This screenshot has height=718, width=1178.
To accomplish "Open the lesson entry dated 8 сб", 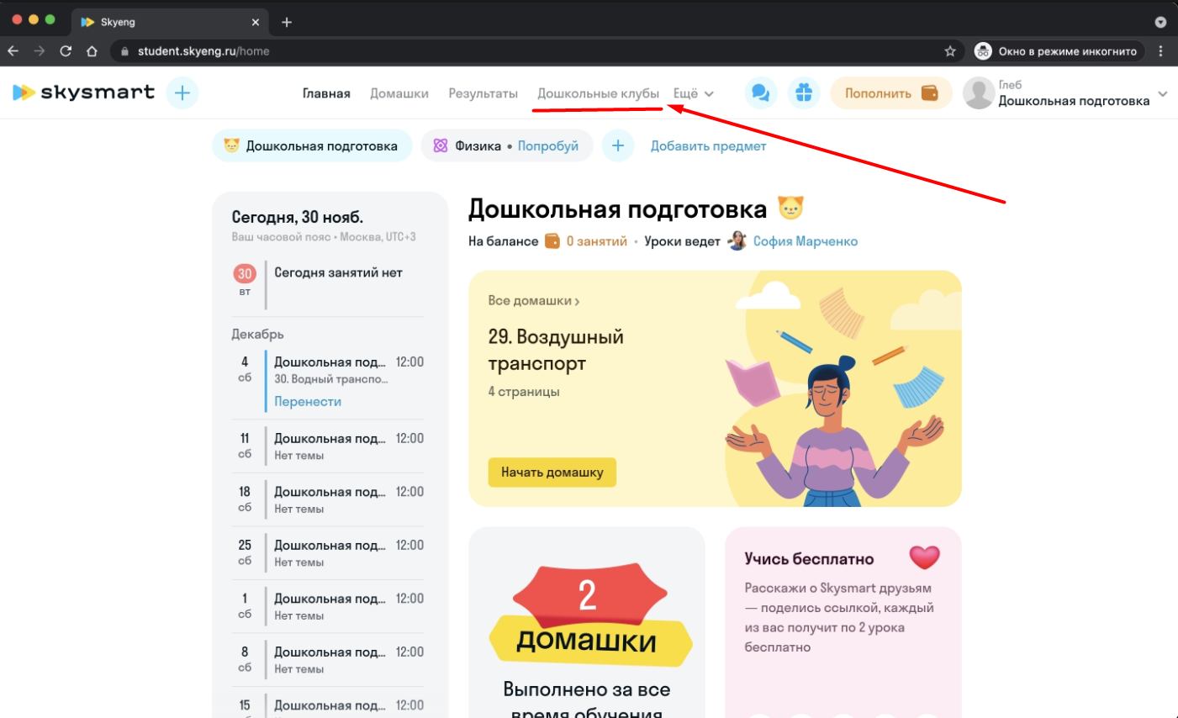I will pos(328,660).
